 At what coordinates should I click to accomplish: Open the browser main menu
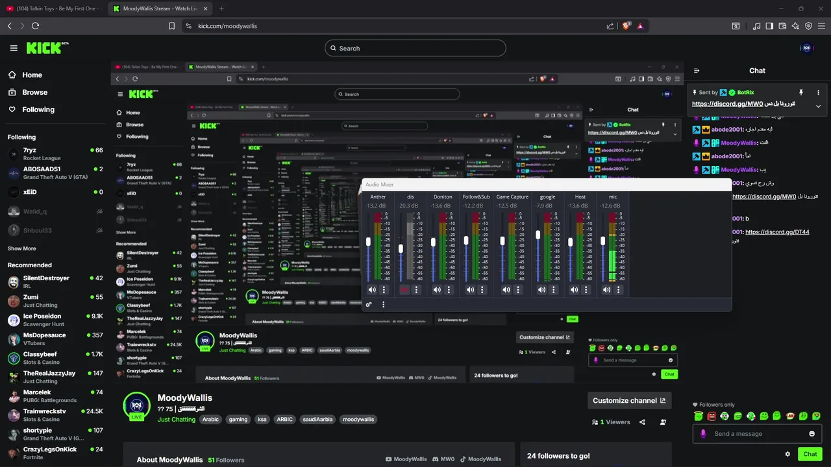click(821, 26)
